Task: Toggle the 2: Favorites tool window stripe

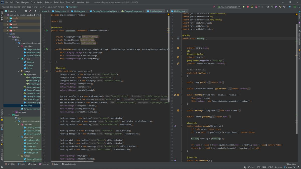Action: (x=2, y=140)
